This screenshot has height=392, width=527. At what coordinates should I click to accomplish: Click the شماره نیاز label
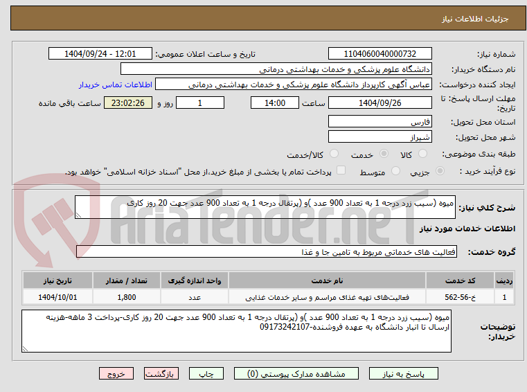click(x=496, y=54)
